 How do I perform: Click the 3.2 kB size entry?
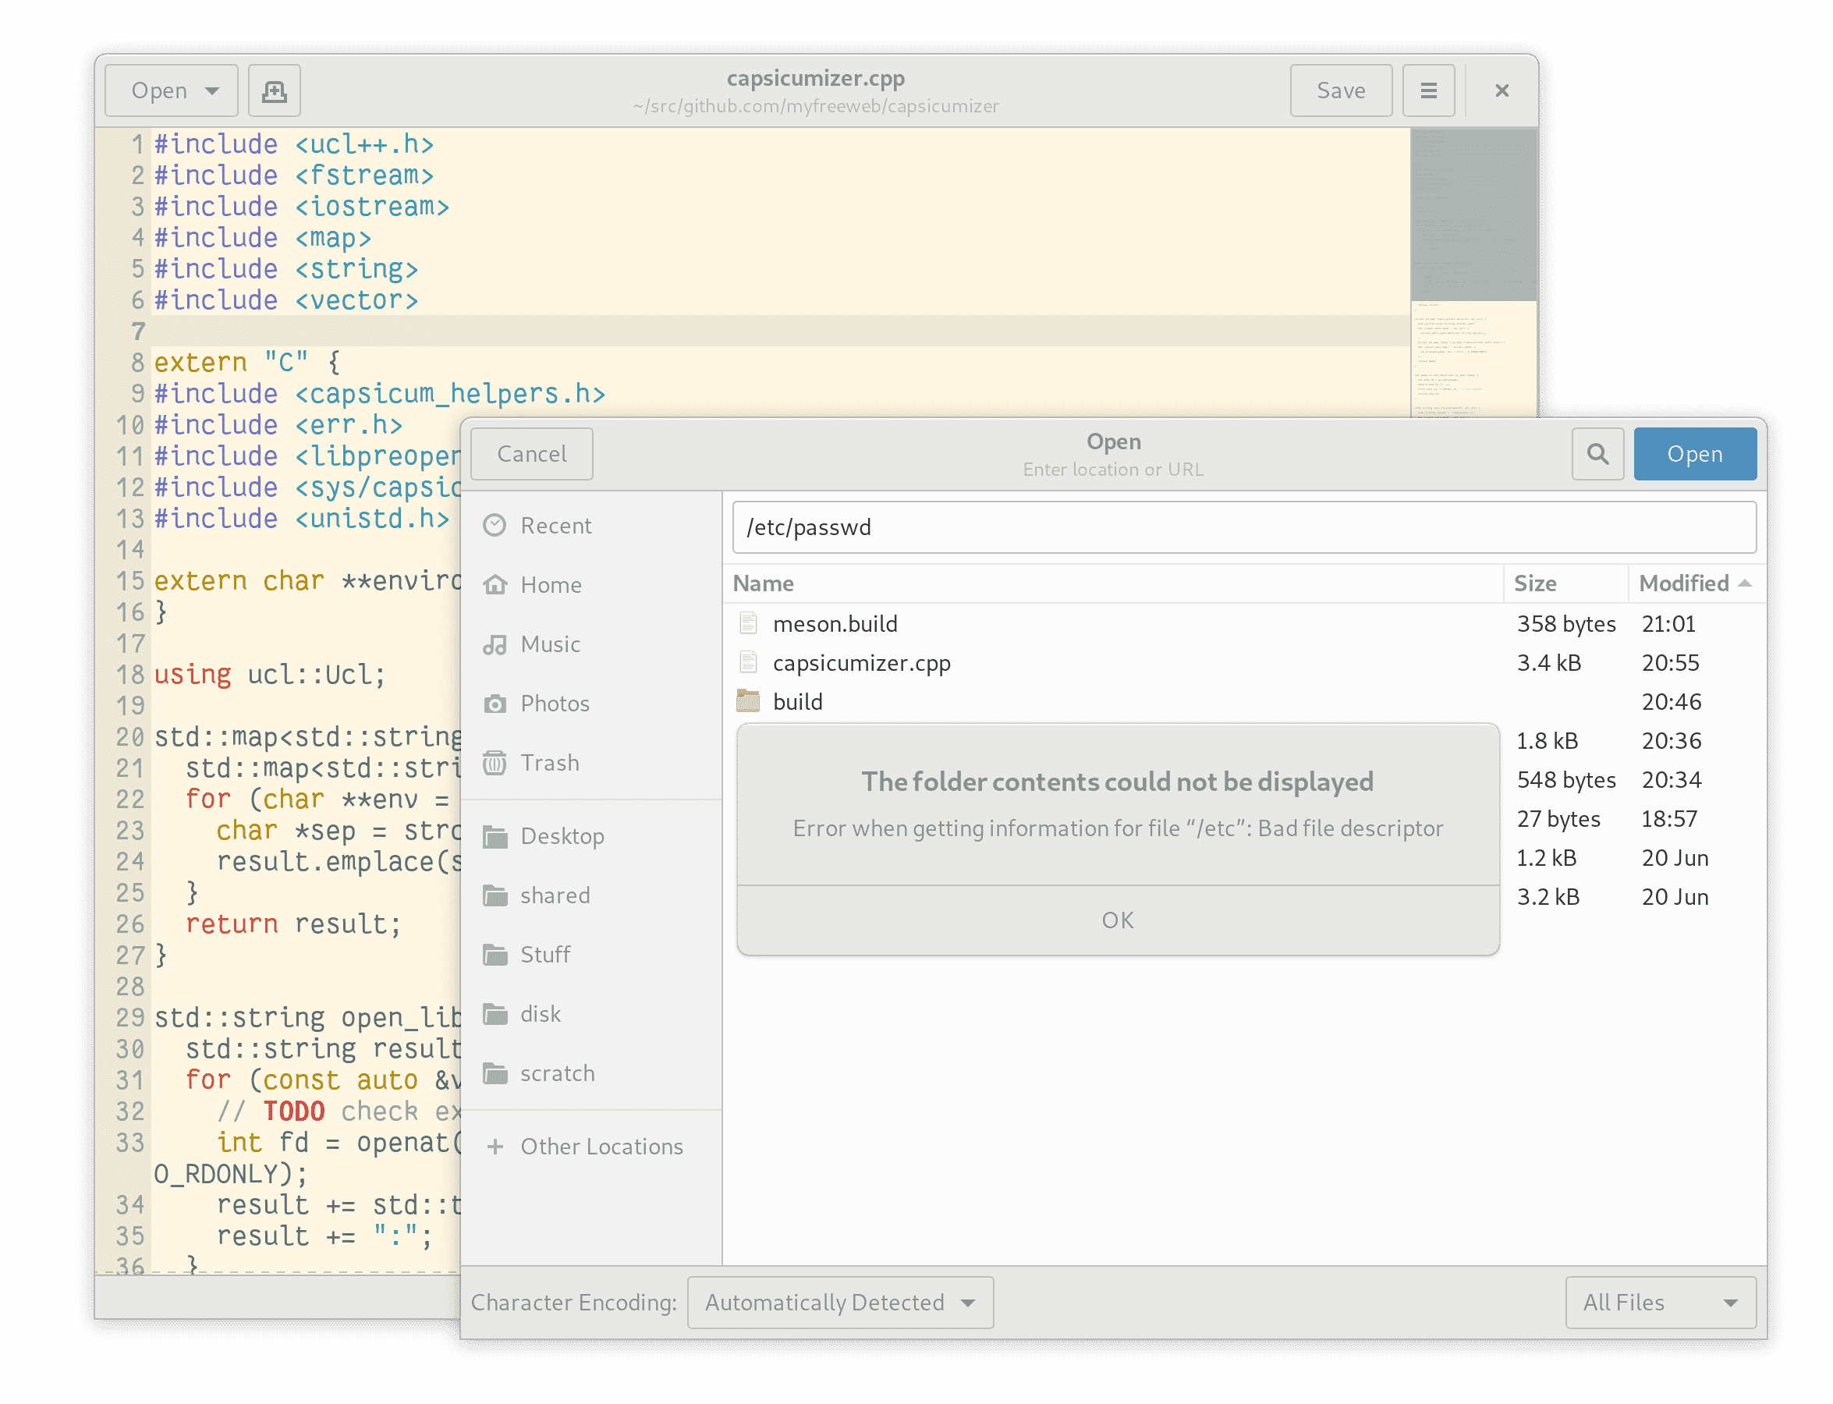pyautogui.click(x=1548, y=897)
